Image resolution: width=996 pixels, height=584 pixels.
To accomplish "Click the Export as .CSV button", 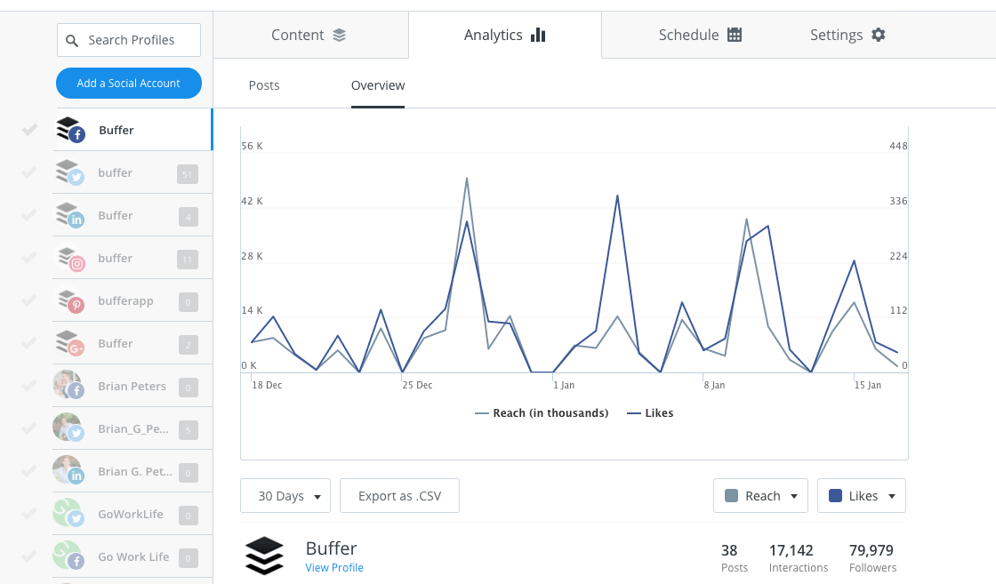I will (x=399, y=496).
